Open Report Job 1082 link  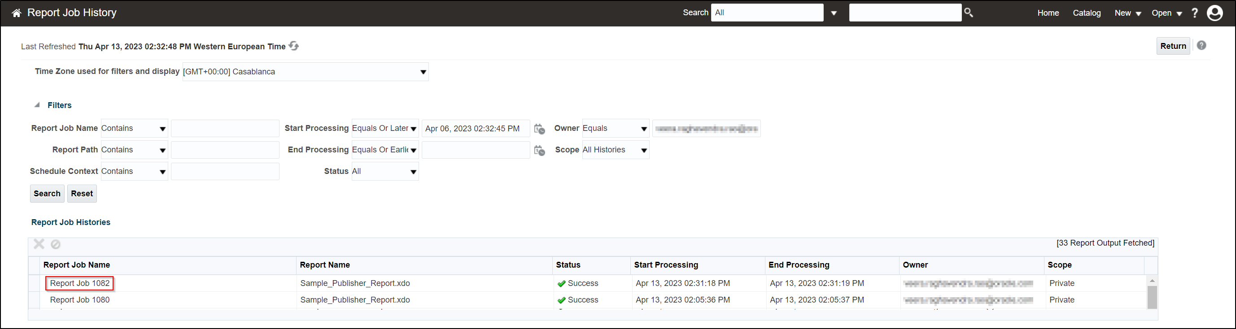coord(80,283)
